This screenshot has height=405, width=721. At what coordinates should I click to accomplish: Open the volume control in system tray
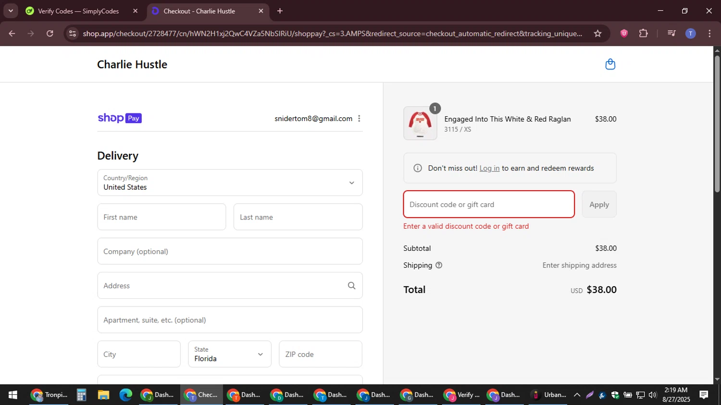[652, 395]
